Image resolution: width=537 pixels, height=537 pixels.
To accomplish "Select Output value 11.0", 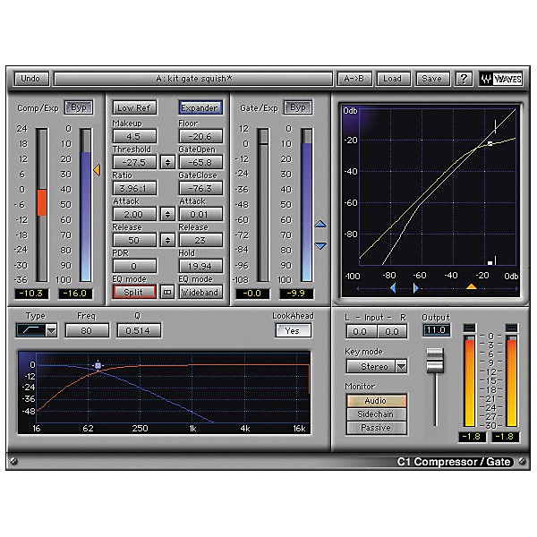I will coord(436,330).
